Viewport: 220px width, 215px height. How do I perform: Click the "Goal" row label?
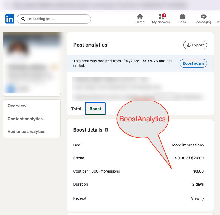(77, 145)
